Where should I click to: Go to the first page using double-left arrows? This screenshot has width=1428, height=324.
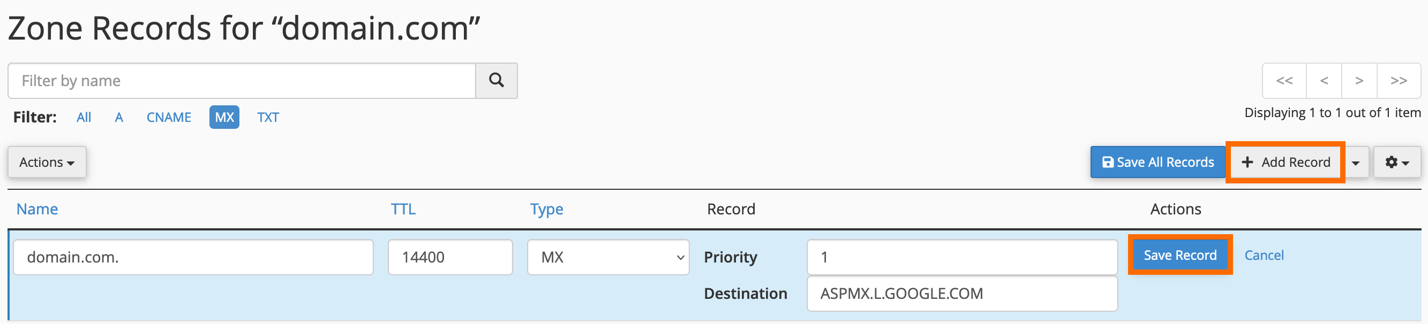[x=1284, y=80]
